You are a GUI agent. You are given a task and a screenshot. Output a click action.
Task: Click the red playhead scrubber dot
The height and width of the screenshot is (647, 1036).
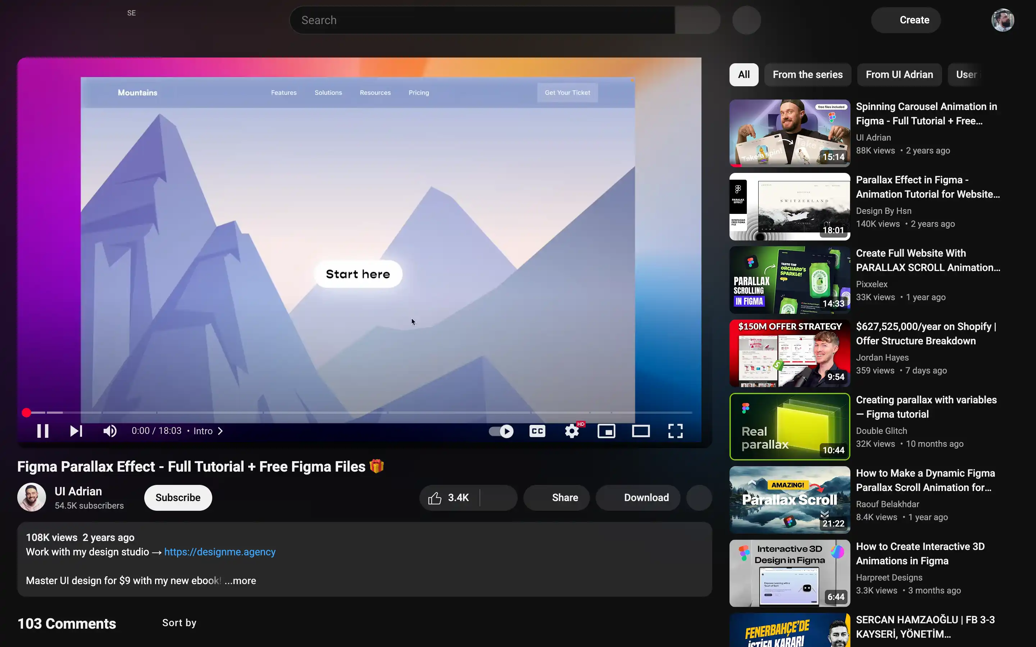[27, 413]
